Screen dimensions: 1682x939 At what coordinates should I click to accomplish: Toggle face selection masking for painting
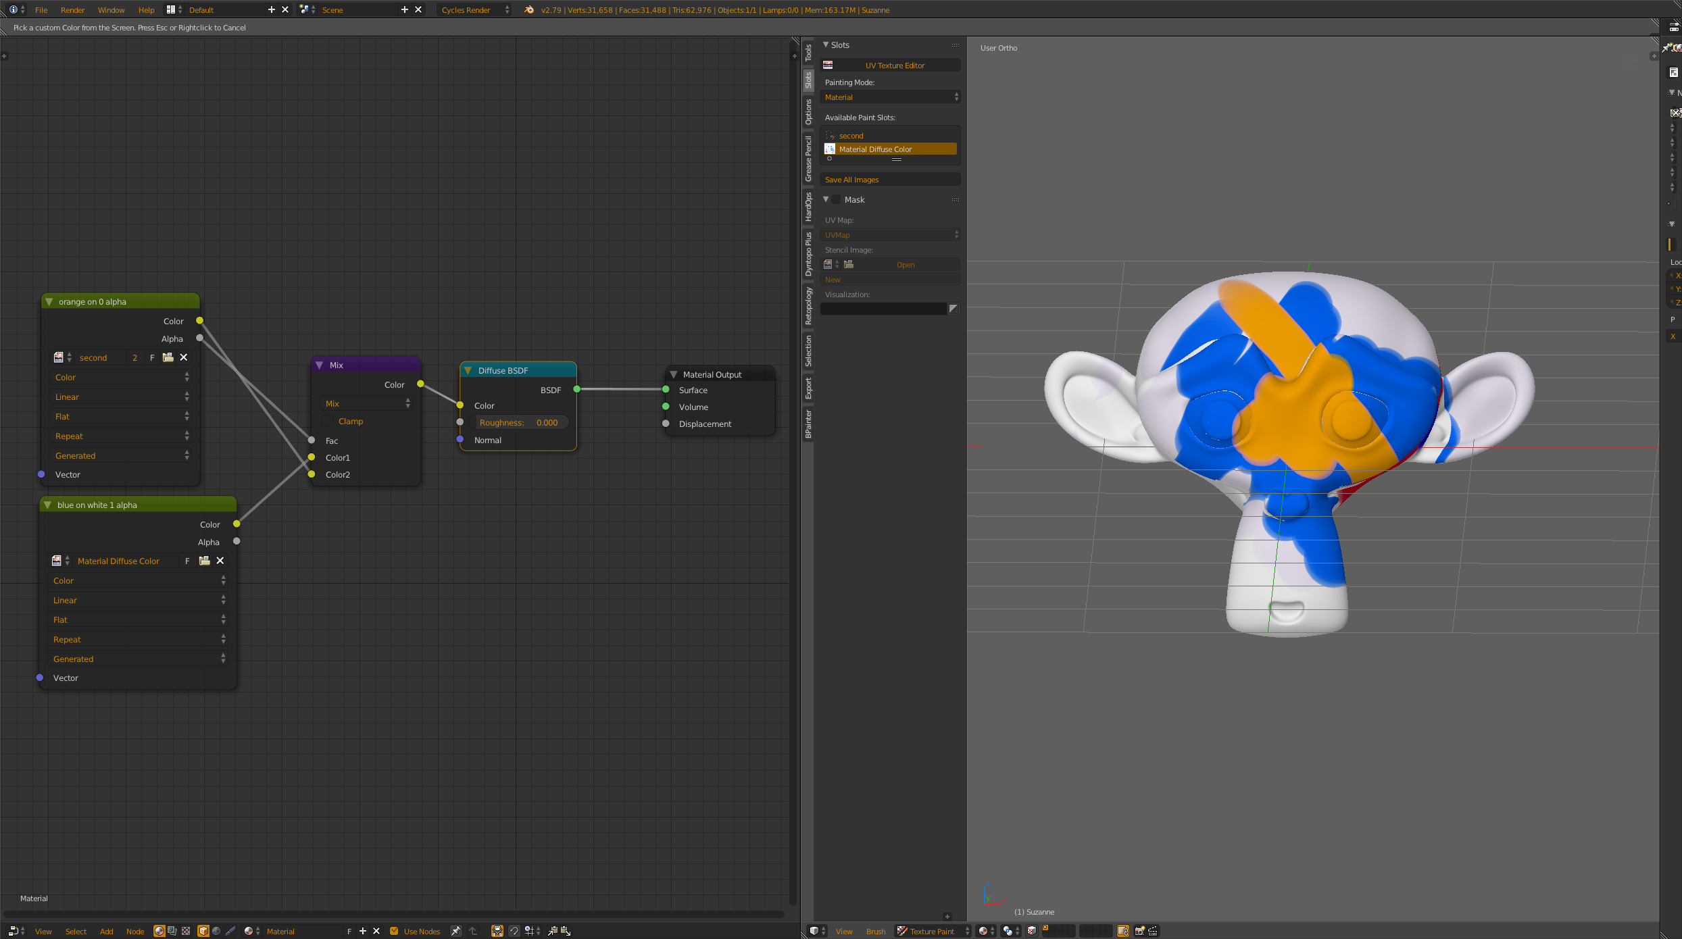point(1032,931)
